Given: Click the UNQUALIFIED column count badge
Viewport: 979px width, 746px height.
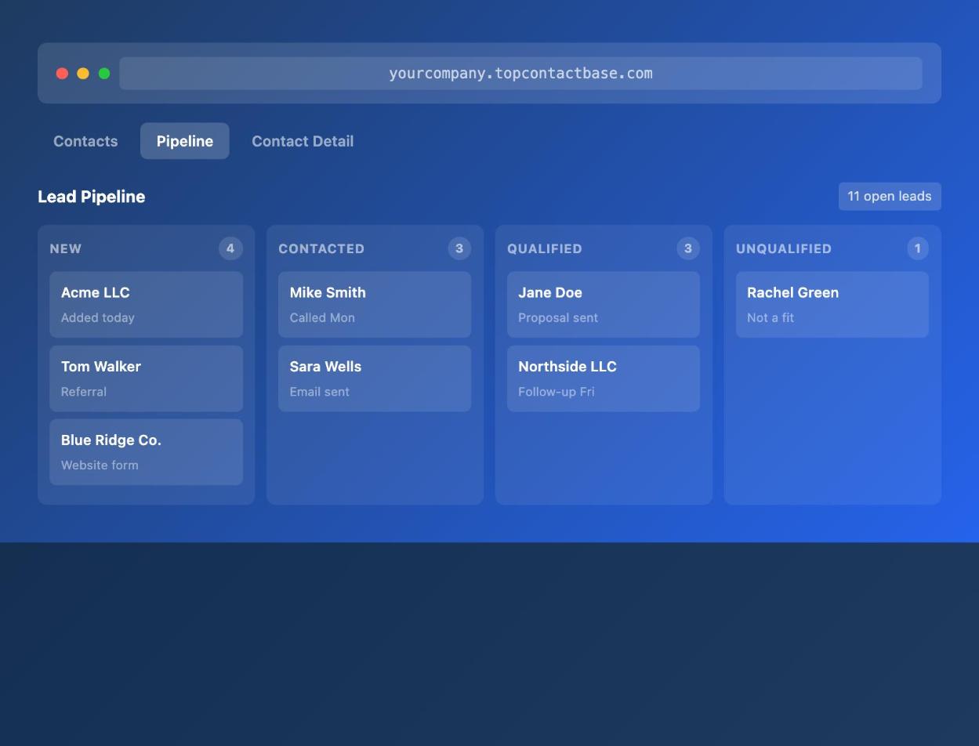Looking at the screenshot, I should 918,248.
